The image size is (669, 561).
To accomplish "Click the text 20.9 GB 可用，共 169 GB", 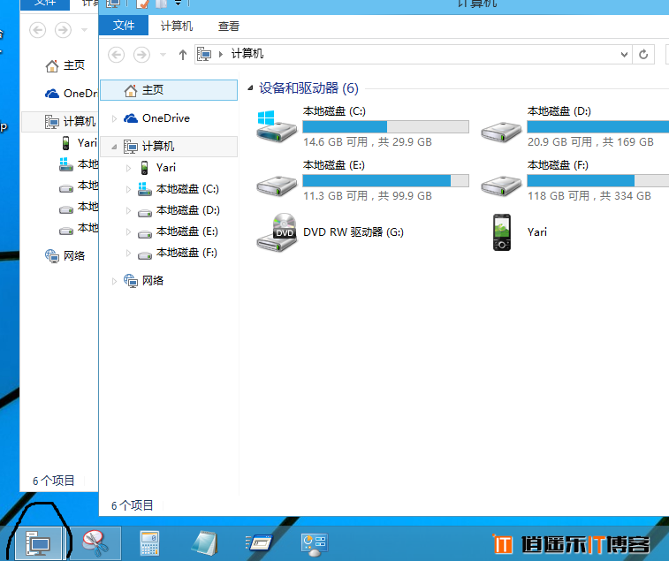I will click(590, 142).
